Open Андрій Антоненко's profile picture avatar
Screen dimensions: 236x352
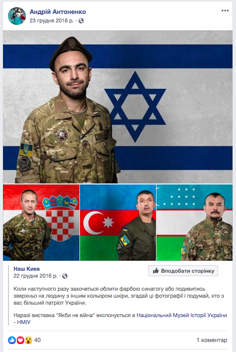17,16
